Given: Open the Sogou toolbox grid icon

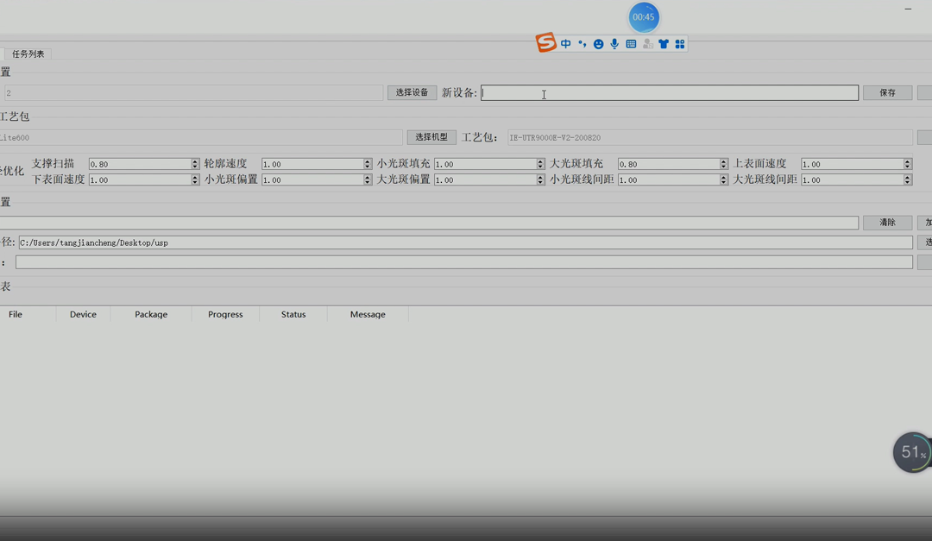Looking at the screenshot, I should pos(680,44).
